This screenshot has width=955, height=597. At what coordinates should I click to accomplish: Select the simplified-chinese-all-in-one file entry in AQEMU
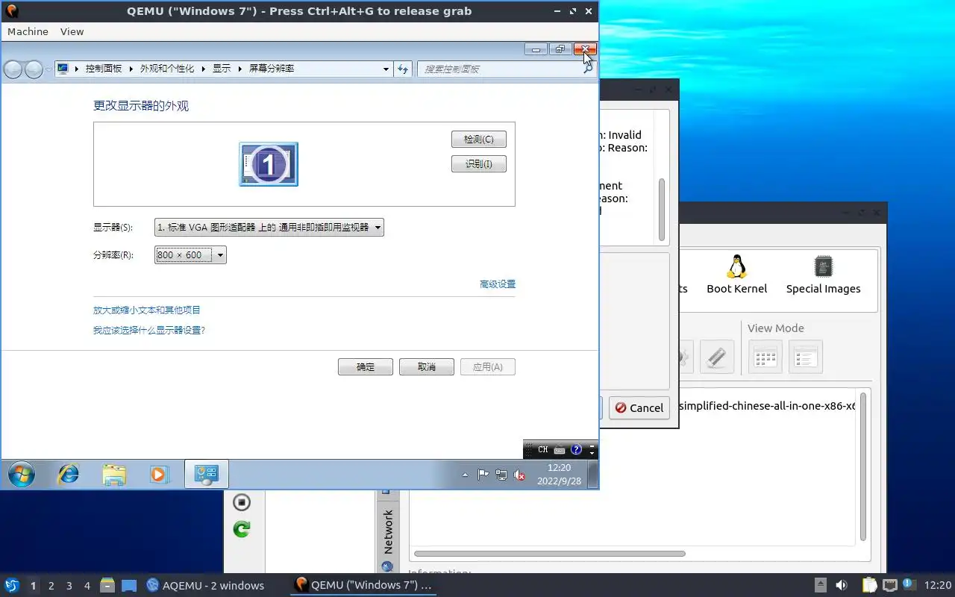[767, 406]
